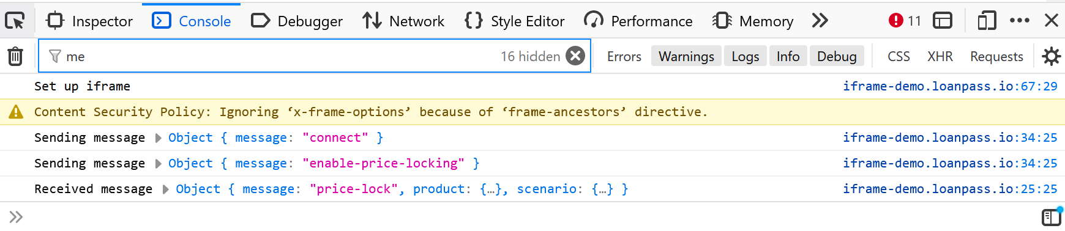This screenshot has height=231, width=1065.
Task: Open the Debugger tab
Action: [297, 21]
